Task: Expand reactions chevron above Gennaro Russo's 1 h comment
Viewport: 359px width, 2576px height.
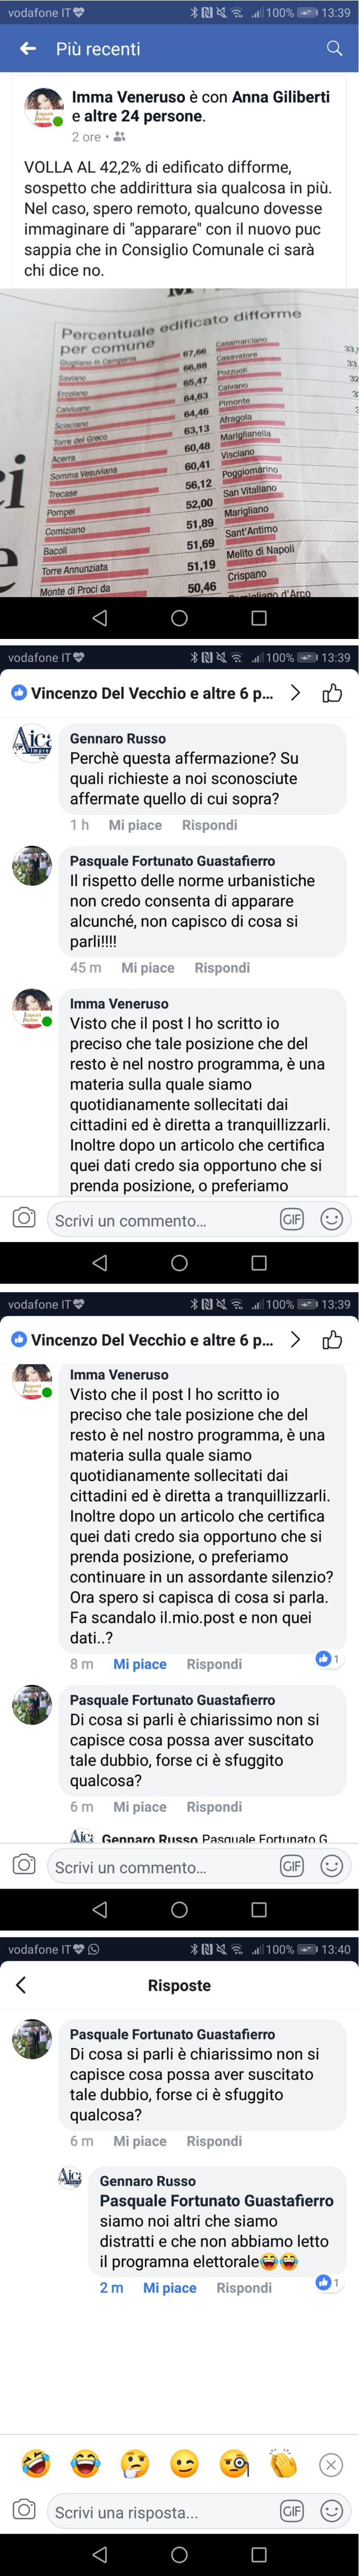Action: click(295, 692)
